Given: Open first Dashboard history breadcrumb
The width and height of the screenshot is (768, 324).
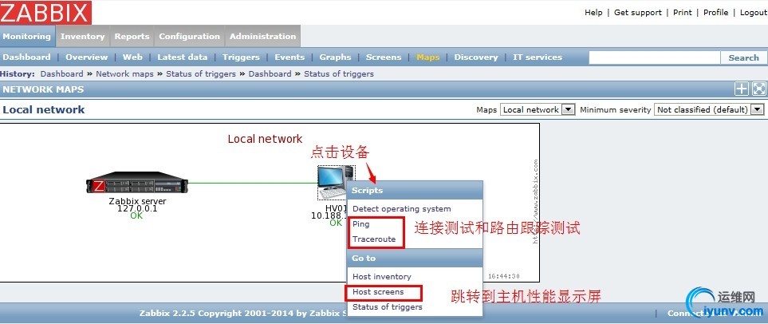Looking at the screenshot, I should point(61,74).
